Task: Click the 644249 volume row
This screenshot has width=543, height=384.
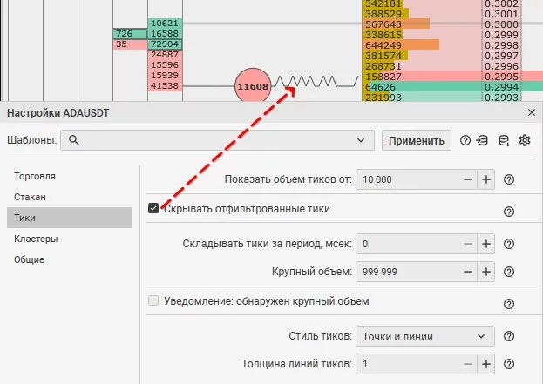Action: (383, 45)
